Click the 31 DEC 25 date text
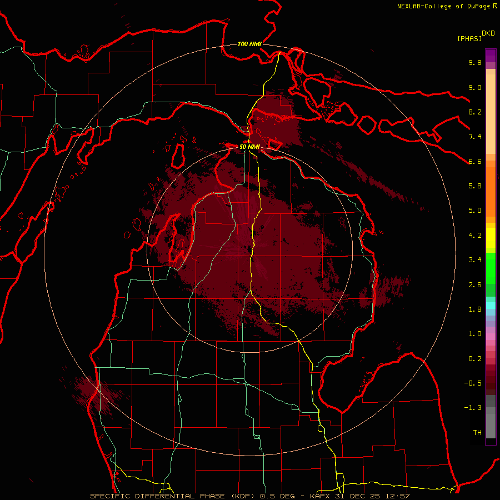The height and width of the screenshot is (500, 500). pos(357,496)
